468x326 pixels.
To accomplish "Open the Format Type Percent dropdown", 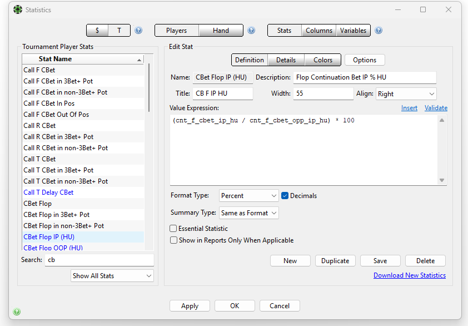I will click(x=248, y=196).
